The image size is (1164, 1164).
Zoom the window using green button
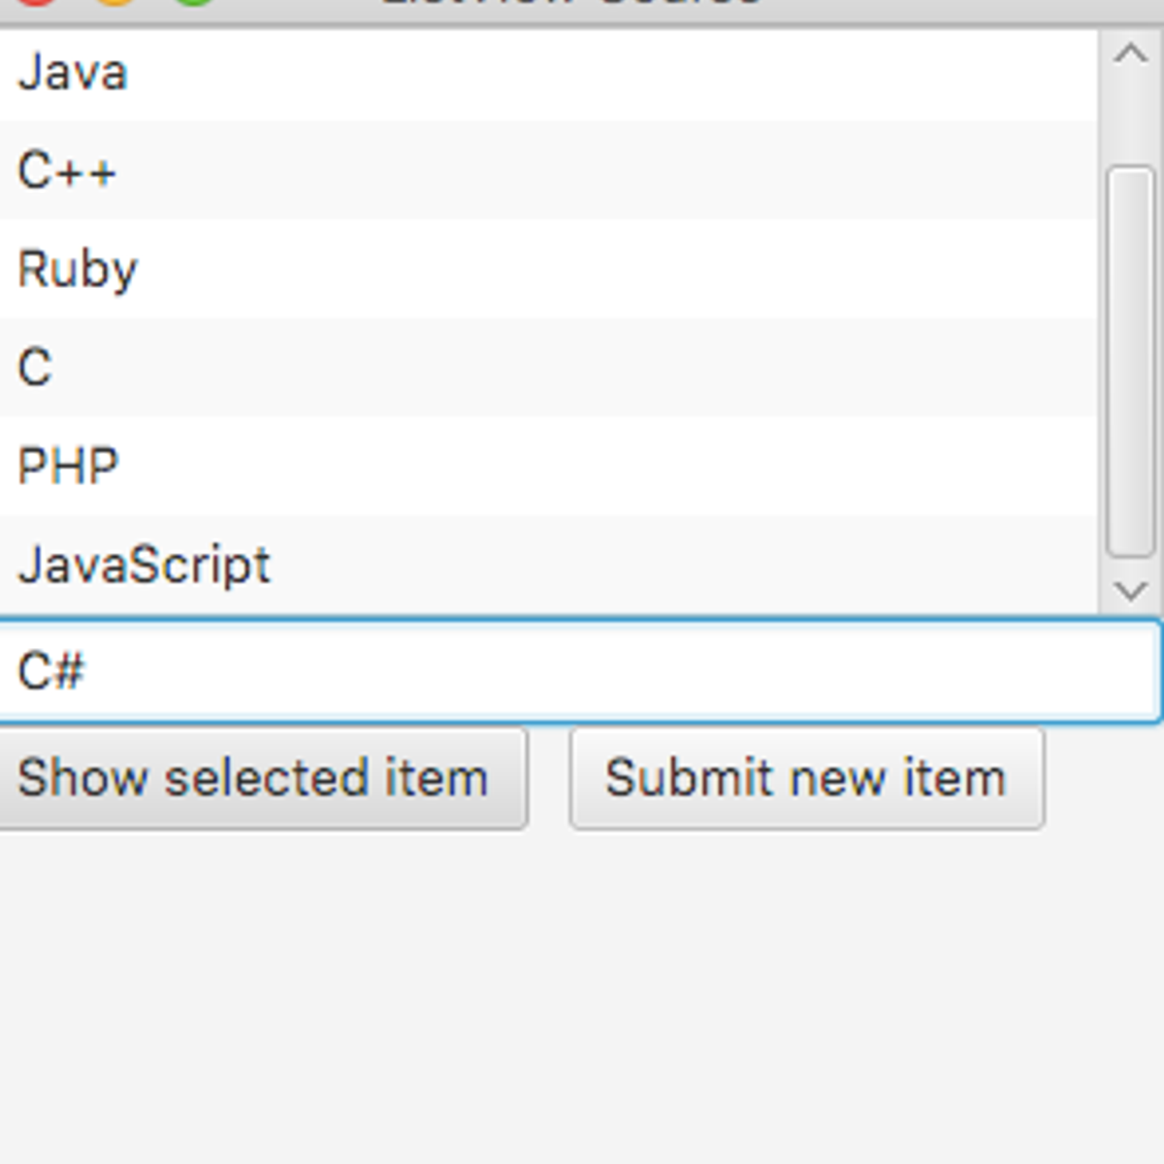click(194, 3)
